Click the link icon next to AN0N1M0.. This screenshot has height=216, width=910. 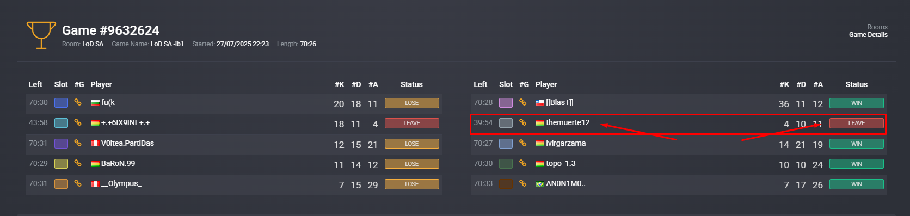click(522, 183)
